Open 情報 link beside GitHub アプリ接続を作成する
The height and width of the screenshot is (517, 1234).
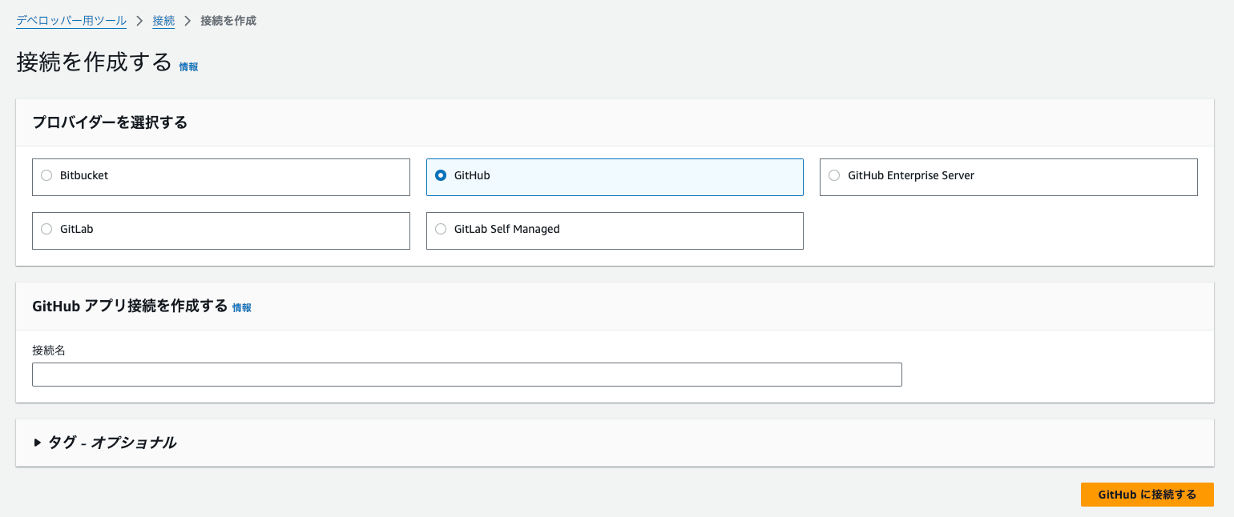242,307
